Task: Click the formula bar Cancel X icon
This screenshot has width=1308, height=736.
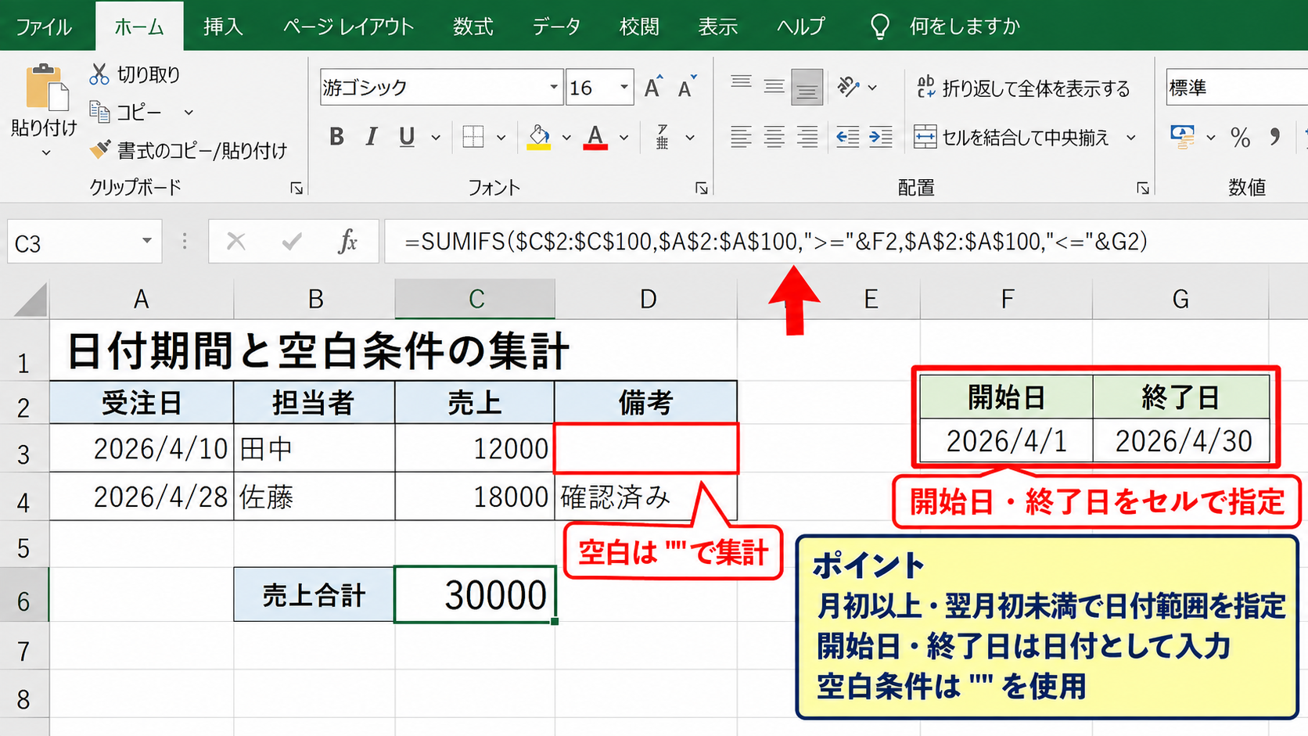Action: tap(235, 242)
